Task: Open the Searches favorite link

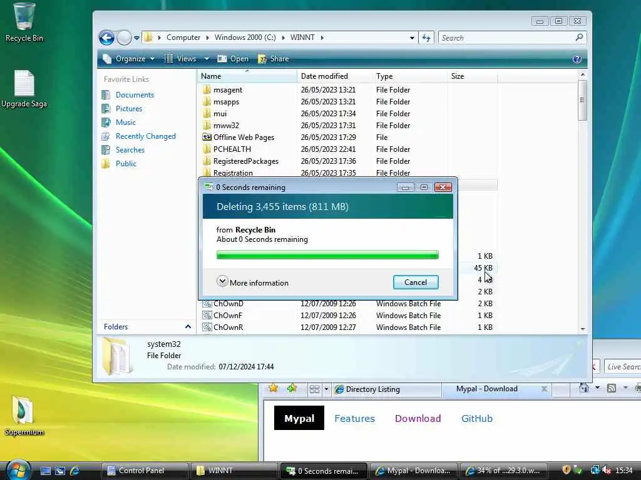Action: point(130,150)
